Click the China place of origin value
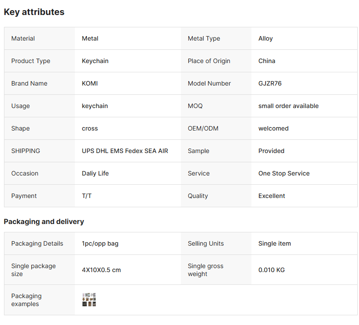359x325 pixels. (x=267, y=61)
